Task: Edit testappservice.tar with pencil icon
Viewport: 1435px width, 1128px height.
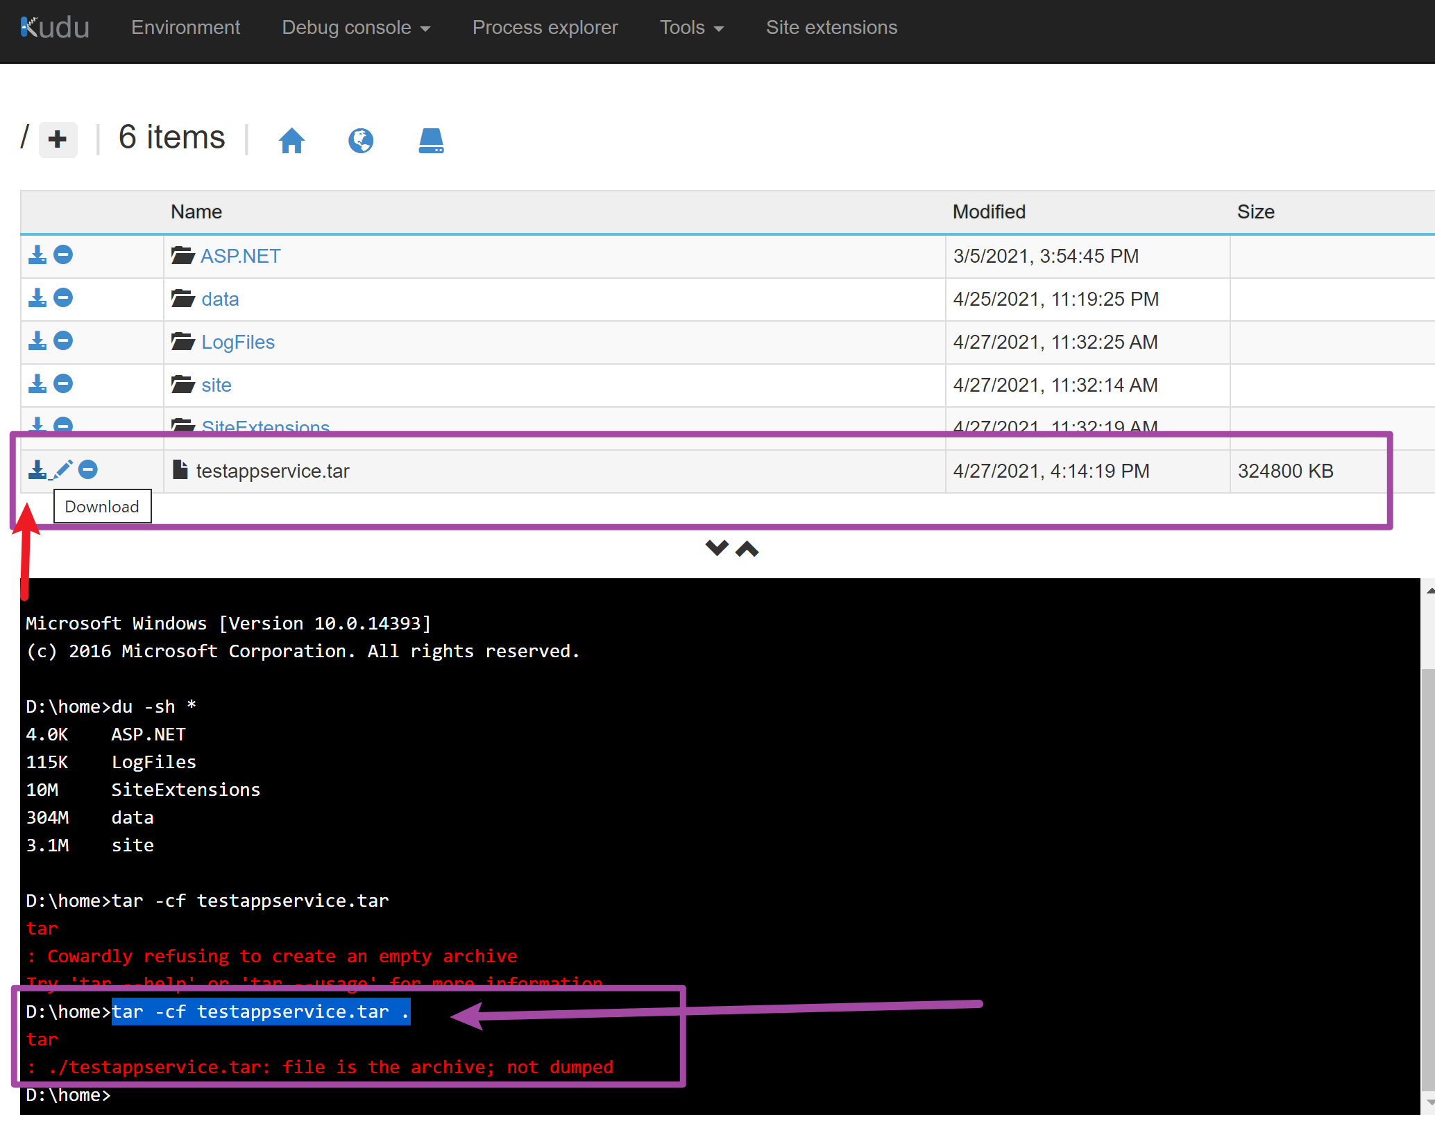Action: 62,470
